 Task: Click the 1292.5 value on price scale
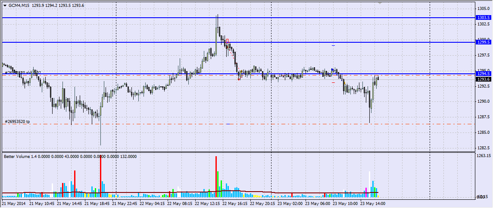(x=484, y=86)
